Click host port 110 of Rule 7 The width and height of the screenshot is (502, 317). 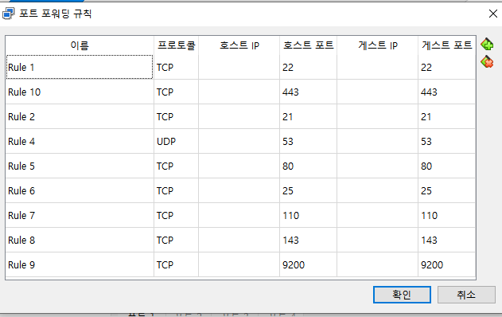(309, 215)
